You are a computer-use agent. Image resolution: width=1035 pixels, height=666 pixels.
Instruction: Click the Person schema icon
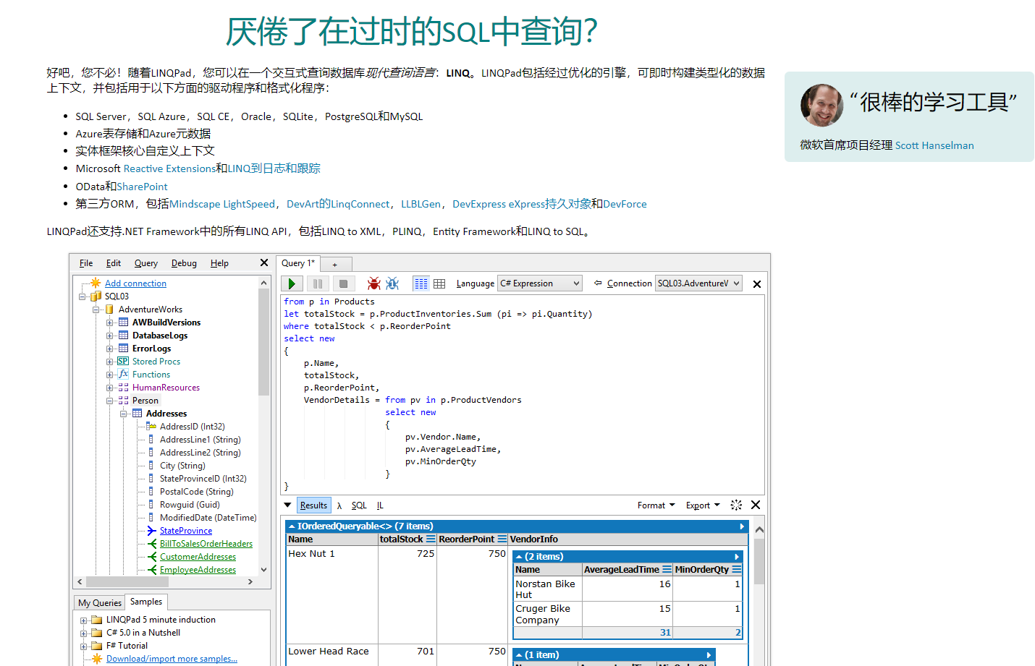123,400
